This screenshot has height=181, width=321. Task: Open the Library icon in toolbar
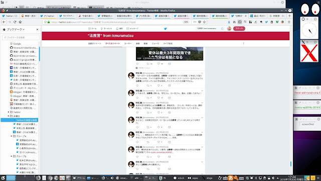[234, 22]
